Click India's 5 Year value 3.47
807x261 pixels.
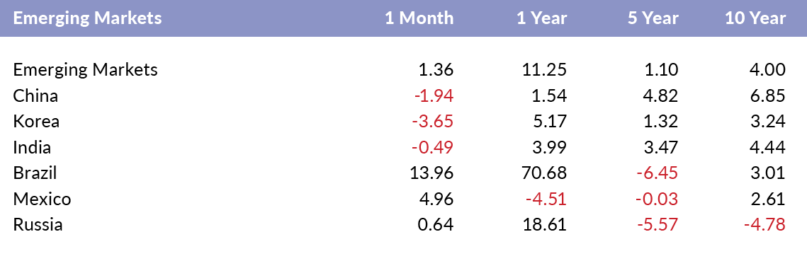click(661, 147)
